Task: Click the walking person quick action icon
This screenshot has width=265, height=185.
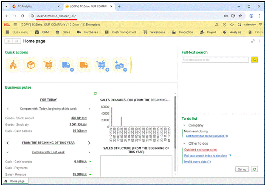Action: tap(13, 65)
